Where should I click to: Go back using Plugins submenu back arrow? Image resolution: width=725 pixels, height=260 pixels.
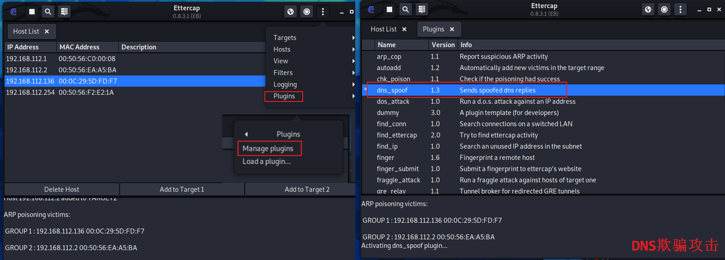pos(246,134)
